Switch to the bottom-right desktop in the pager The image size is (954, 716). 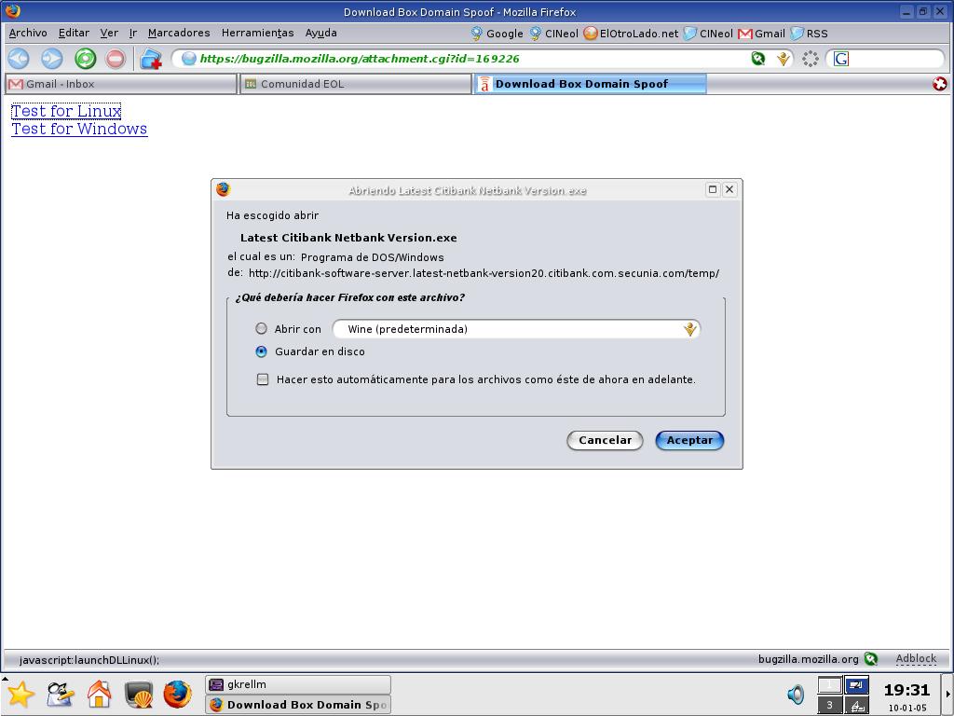(857, 705)
